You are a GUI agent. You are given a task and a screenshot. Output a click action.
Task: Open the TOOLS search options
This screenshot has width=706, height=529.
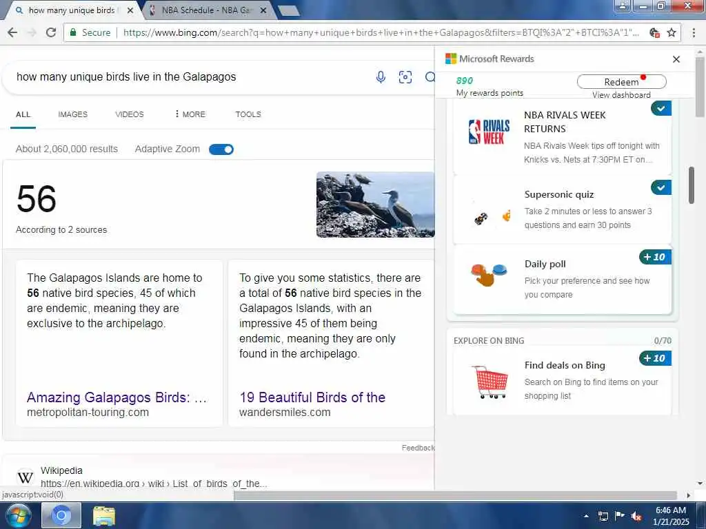click(248, 114)
